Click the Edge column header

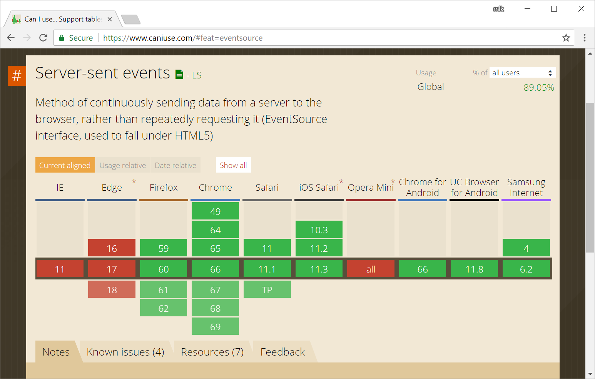click(x=112, y=187)
